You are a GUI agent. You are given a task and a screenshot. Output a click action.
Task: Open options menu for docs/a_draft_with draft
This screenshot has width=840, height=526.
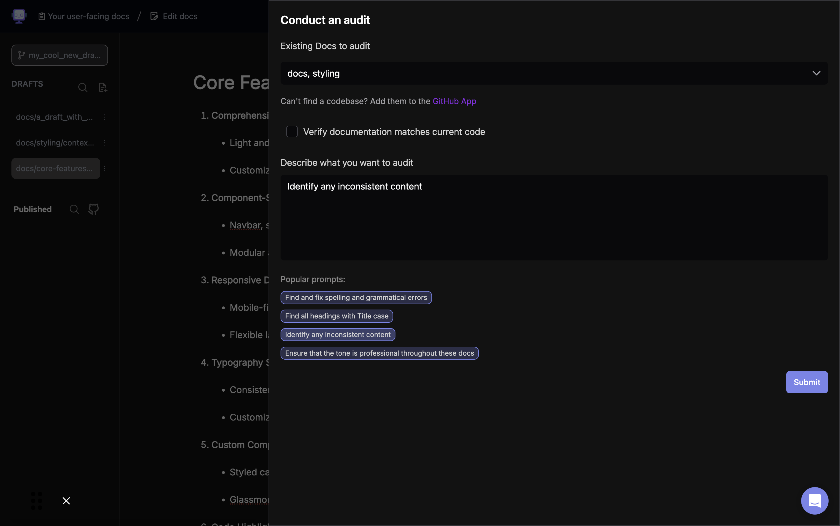pyautogui.click(x=104, y=117)
